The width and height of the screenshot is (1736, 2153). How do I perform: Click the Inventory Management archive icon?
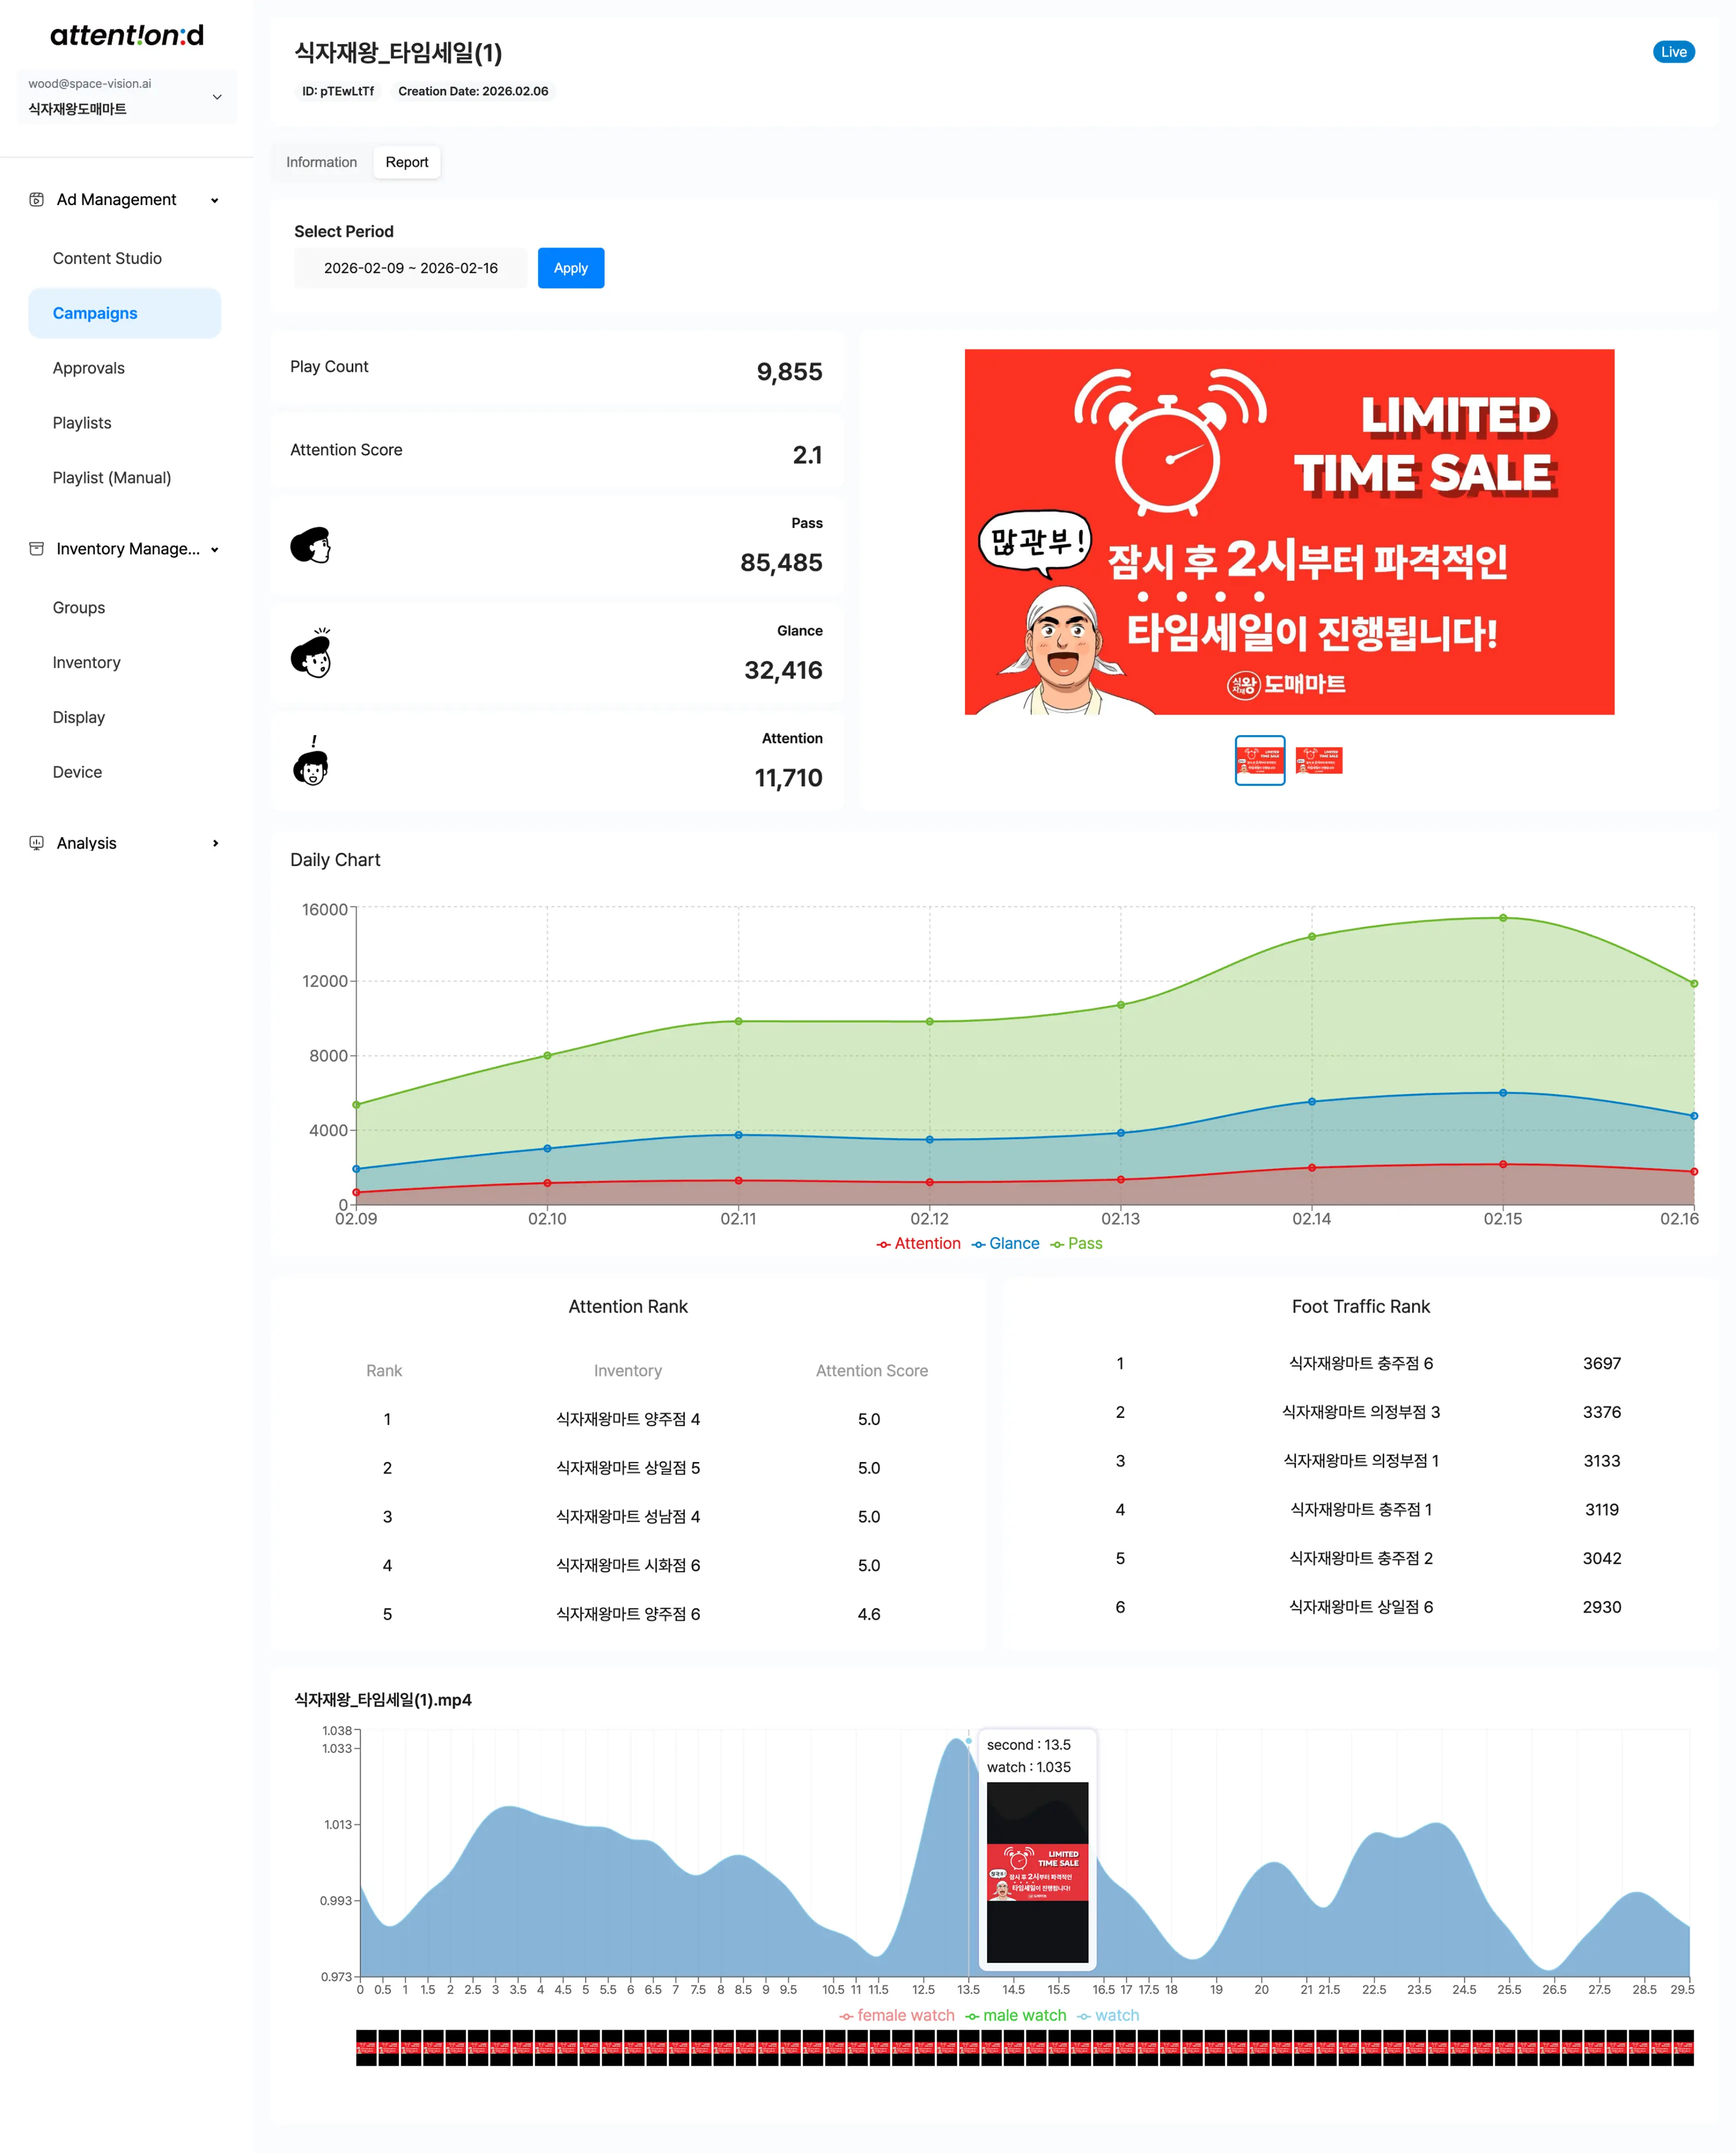[37, 549]
